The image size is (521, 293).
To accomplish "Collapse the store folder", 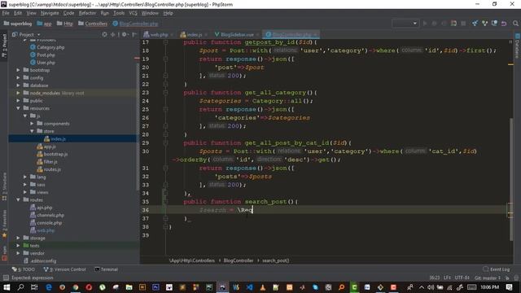I will 33,132.
